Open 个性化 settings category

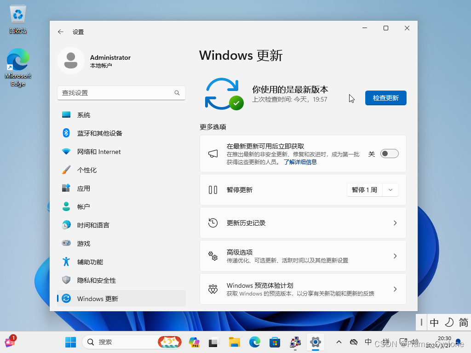[121, 170]
